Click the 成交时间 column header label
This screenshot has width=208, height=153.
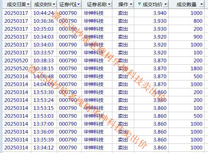point(43,5)
